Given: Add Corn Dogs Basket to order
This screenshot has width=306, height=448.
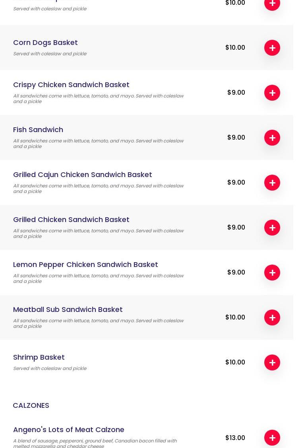Looking at the screenshot, I should tap(272, 48).
